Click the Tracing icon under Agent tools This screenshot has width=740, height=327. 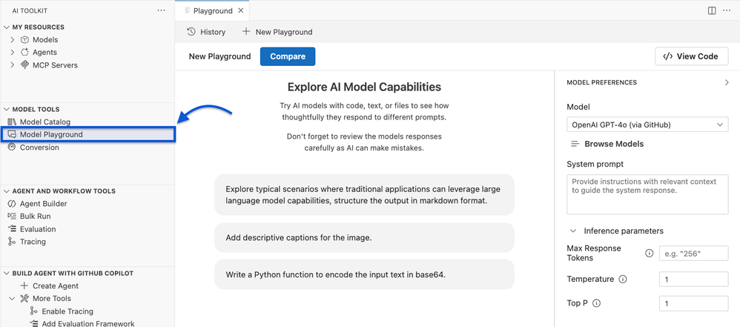click(12, 242)
